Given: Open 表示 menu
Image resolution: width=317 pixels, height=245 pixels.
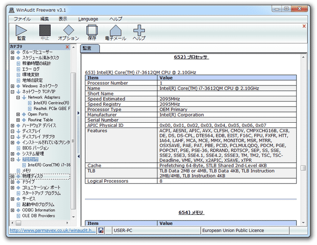Looking at the screenshot, I should (63, 19).
